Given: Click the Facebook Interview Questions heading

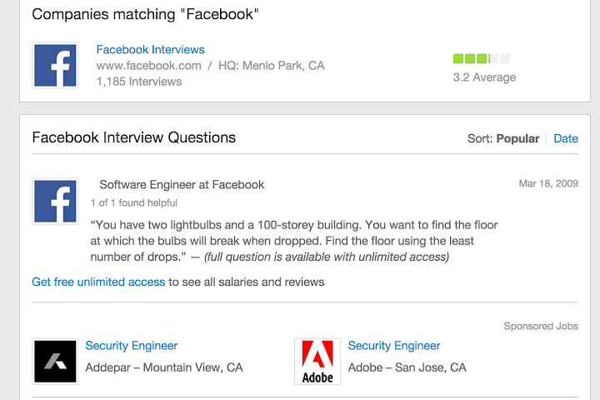Looking at the screenshot, I should [133, 137].
